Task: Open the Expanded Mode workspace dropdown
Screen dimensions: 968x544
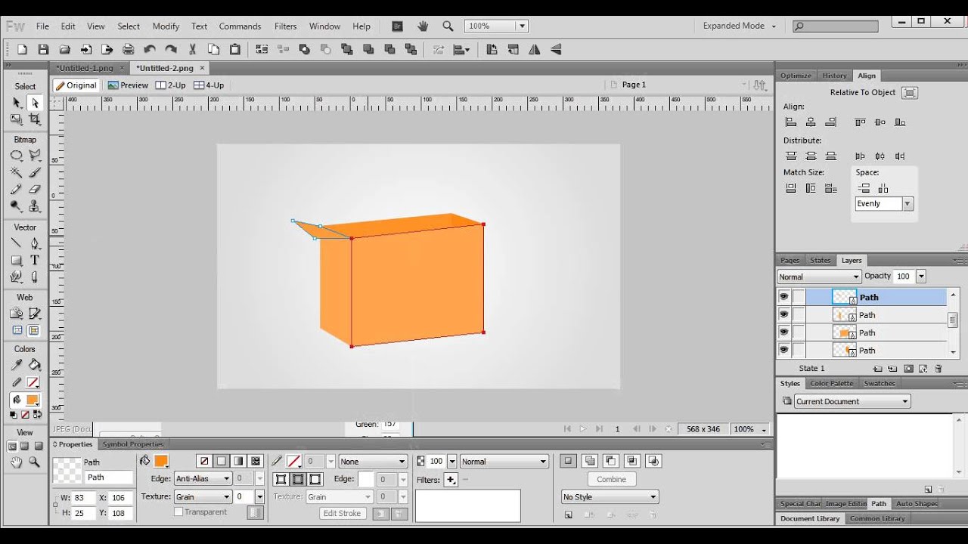Action: click(x=739, y=26)
